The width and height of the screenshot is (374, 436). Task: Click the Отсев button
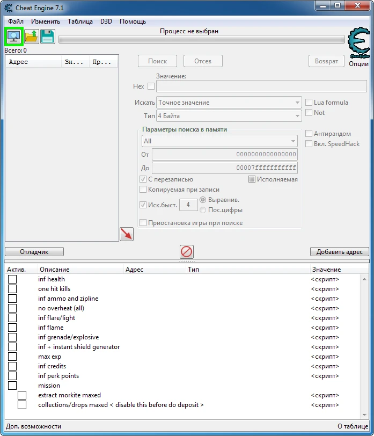coord(203,61)
